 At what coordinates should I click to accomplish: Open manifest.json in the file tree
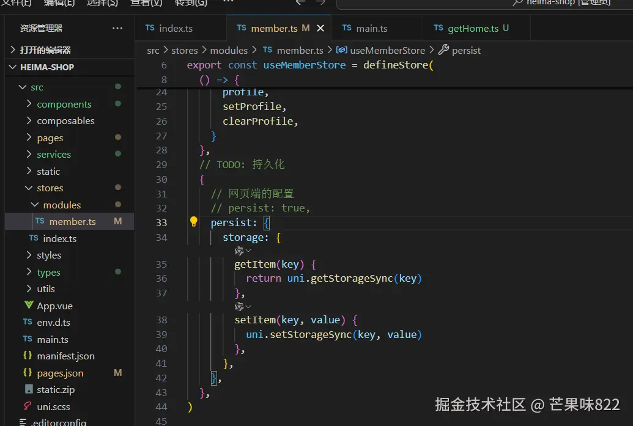[70, 356]
